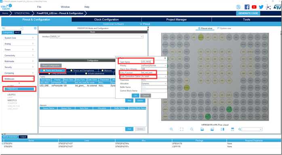Open the YouTube icon in the header
Screen dimensions: 282x155
coord(254,7)
